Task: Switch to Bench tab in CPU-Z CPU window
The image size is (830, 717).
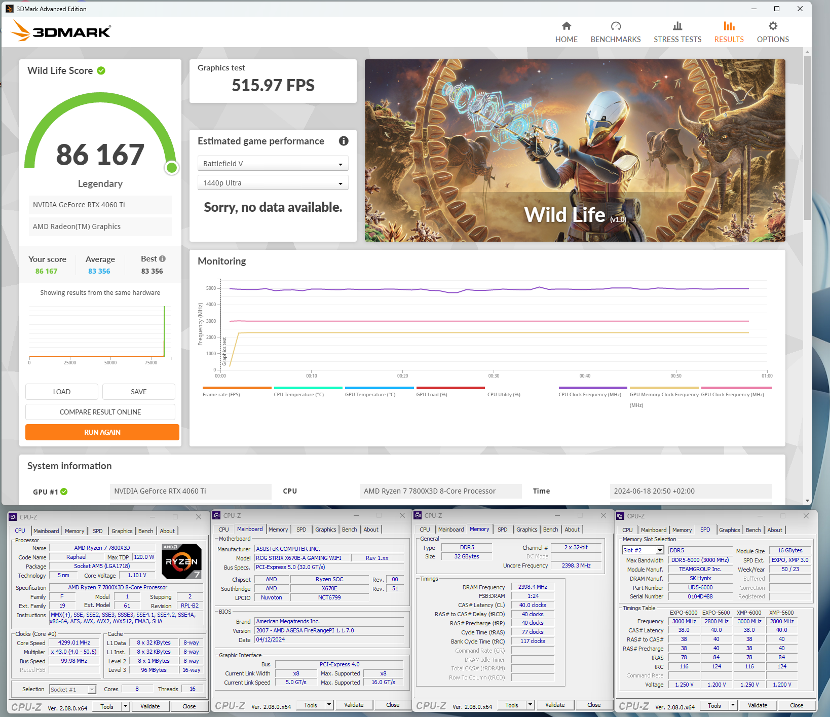Action: click(x=145, y=531)
